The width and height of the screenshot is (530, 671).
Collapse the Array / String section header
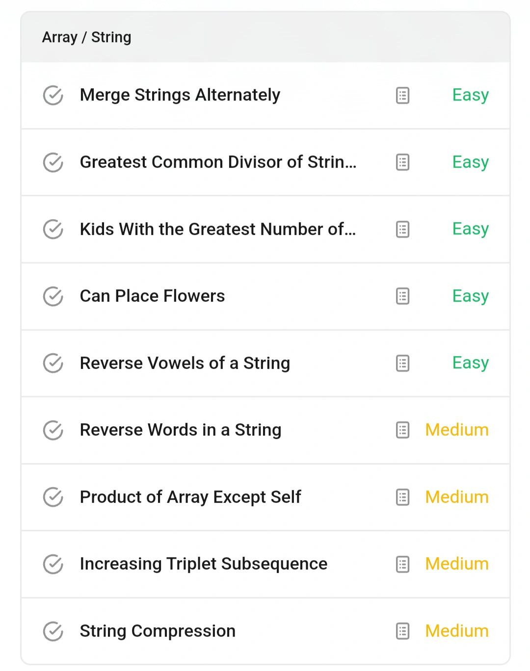click(x=265, y=37)
